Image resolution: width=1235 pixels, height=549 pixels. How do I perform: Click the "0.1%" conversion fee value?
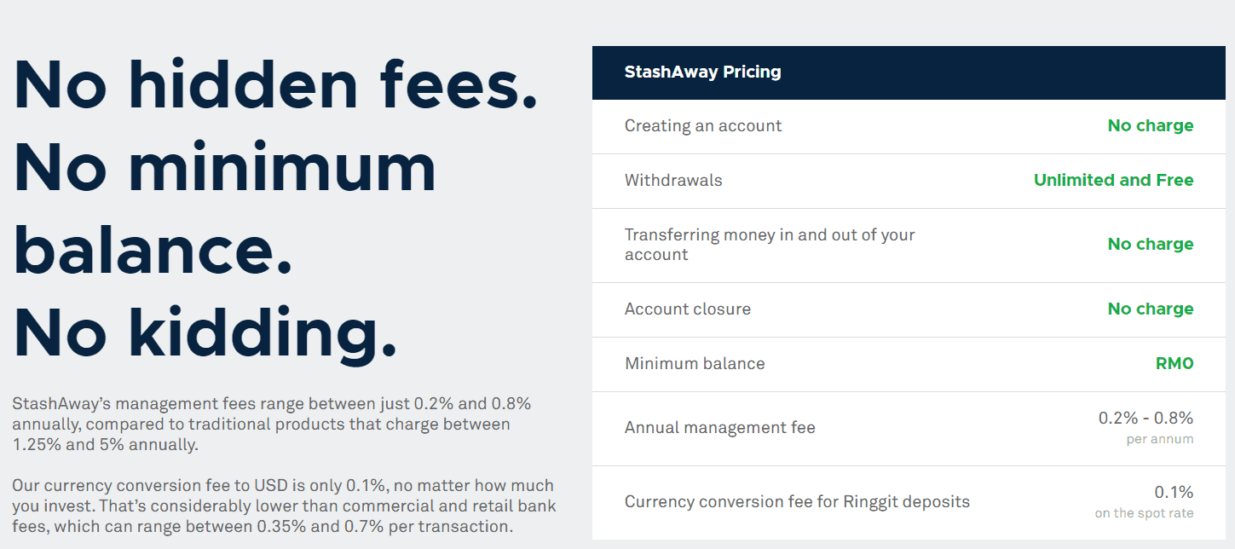click(x=1174, y=493)
